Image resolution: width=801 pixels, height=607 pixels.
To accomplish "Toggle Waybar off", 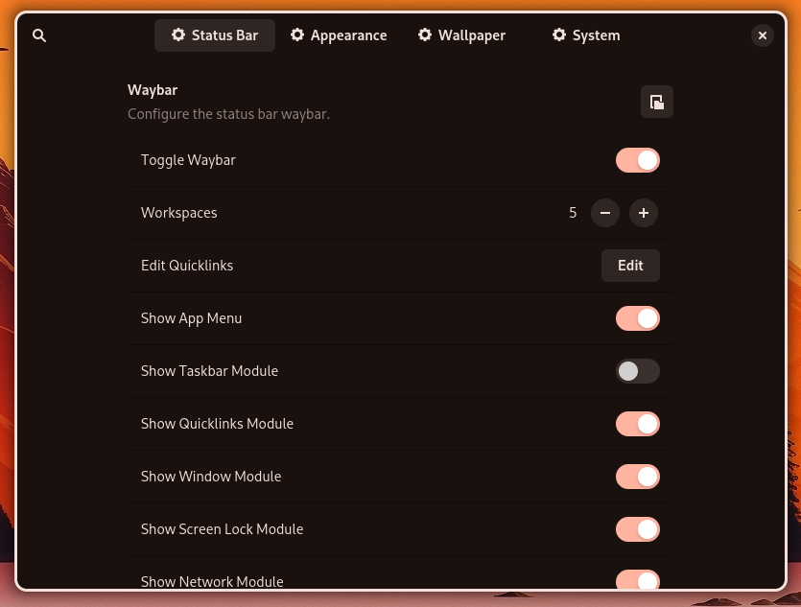I will coord(637,160).
